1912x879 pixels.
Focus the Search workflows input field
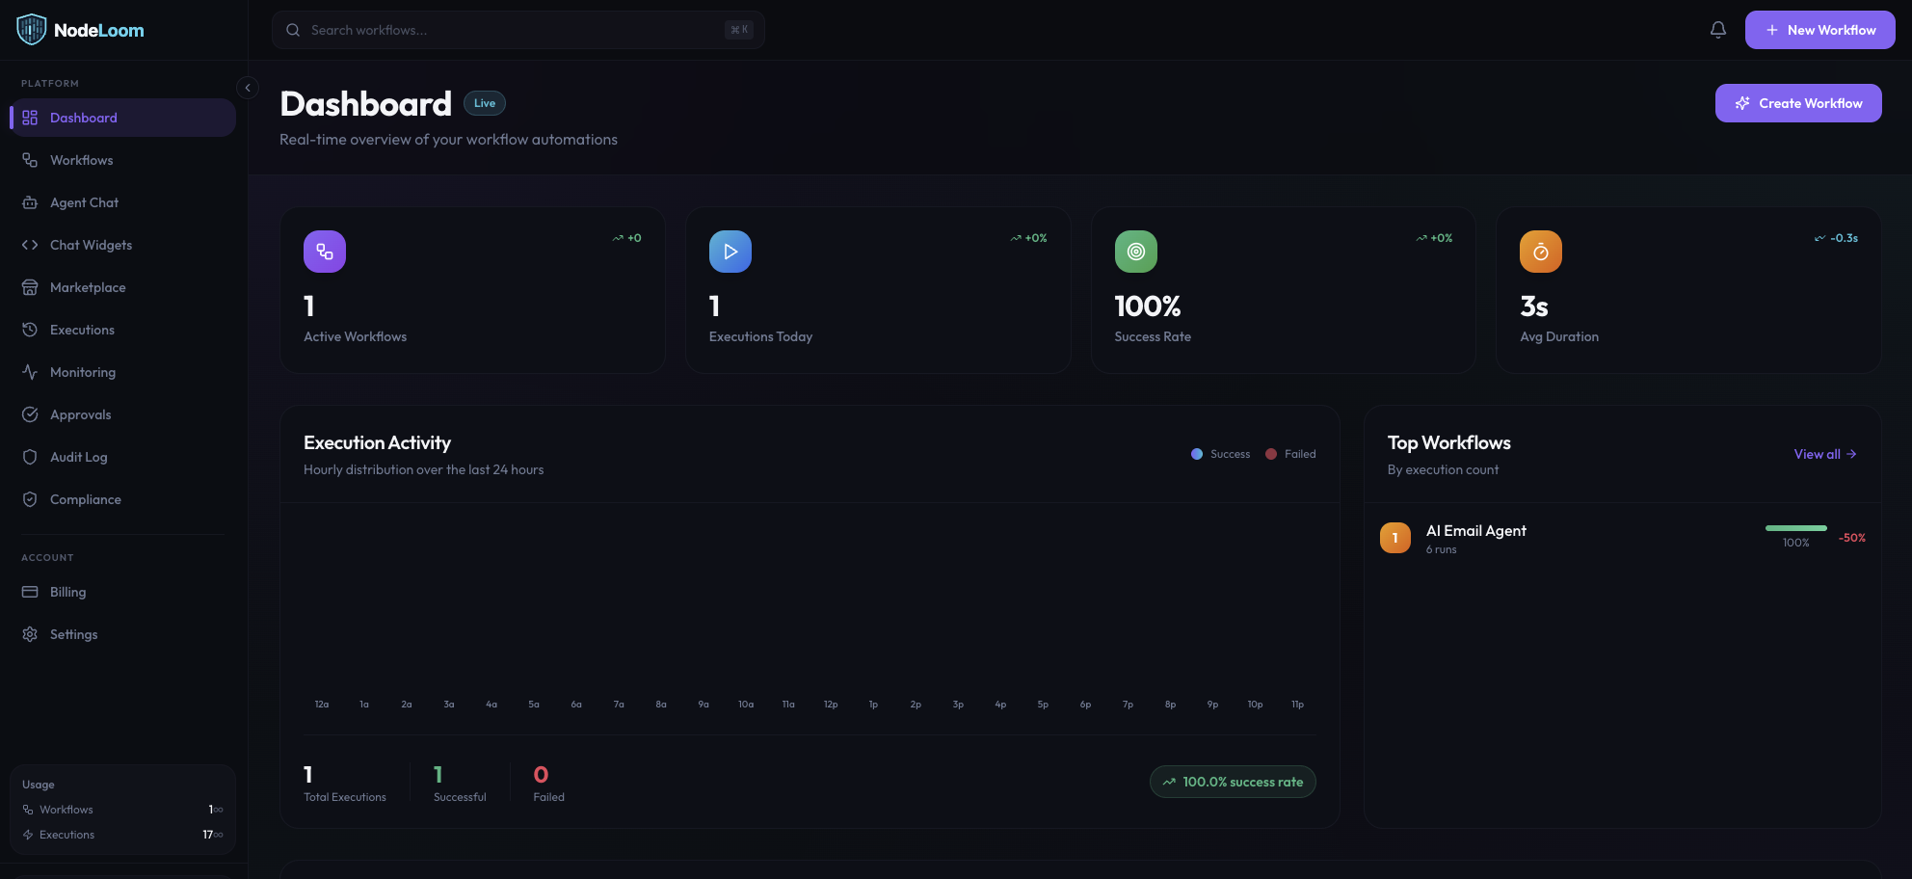[x=518, y=30]
